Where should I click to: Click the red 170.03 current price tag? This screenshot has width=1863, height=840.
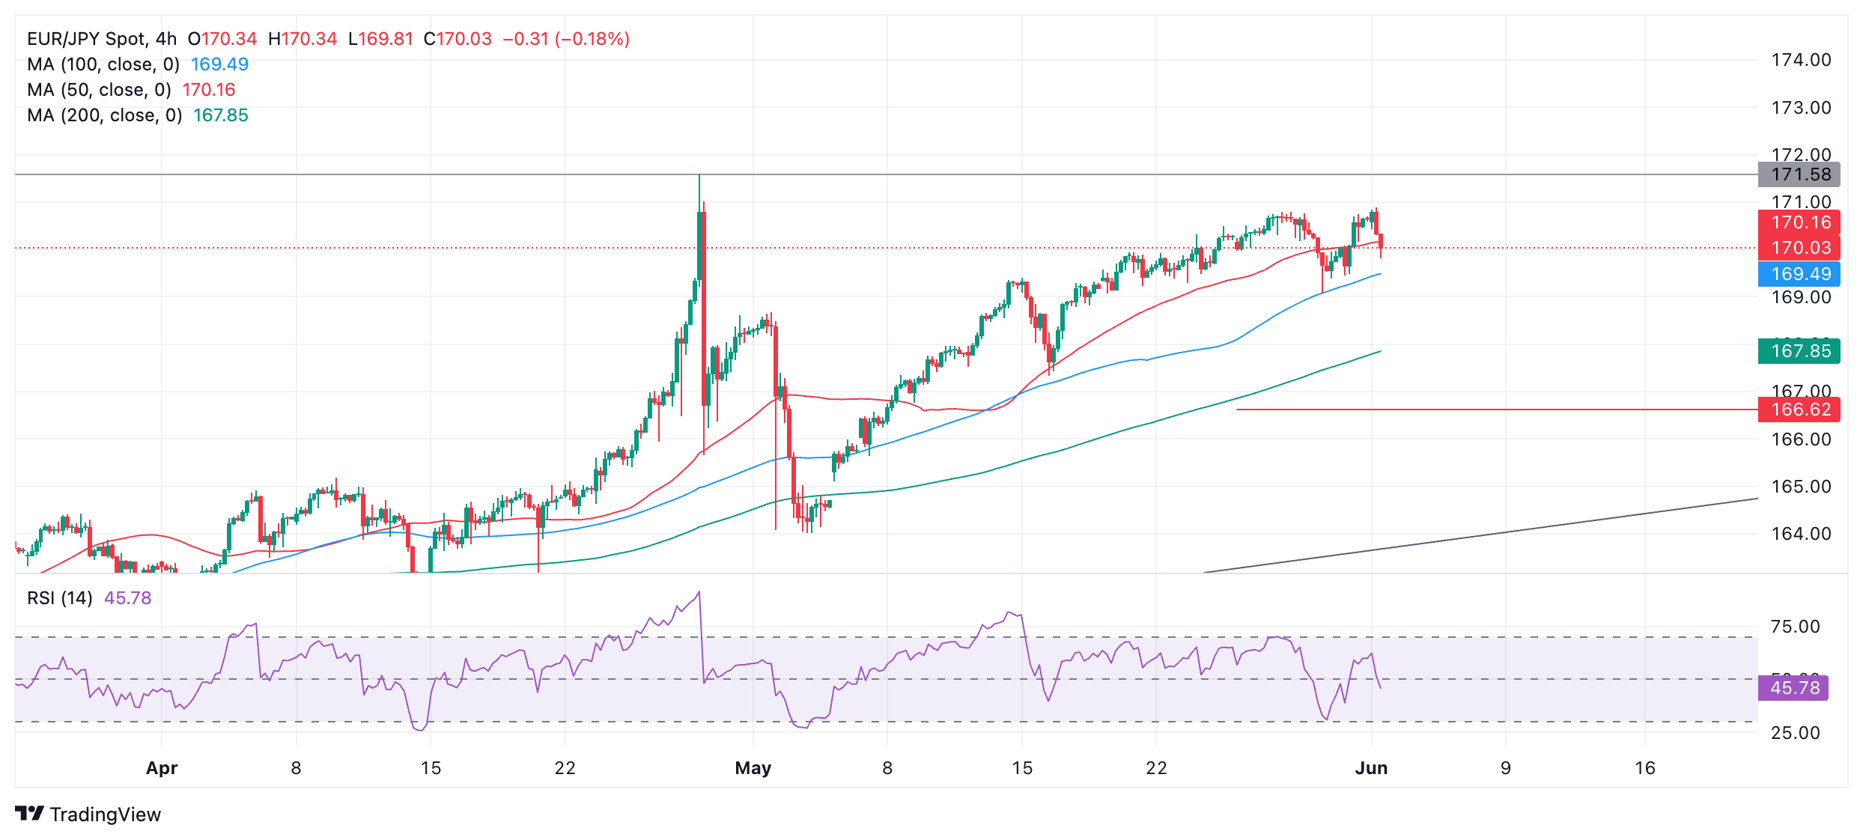1799,248
